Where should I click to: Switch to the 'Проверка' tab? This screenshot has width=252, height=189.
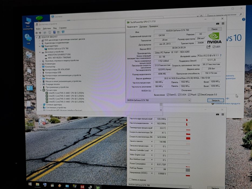[x=153, y=26]
